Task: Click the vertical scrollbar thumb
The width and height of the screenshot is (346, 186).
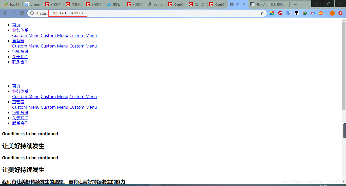Action: [344, 66]
